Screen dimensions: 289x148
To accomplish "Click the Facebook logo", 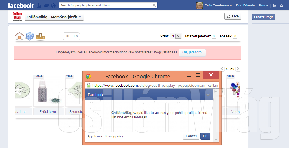I will tap(21, 5).
